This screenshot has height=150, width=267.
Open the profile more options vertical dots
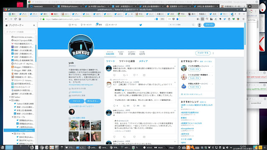point(213,53)
